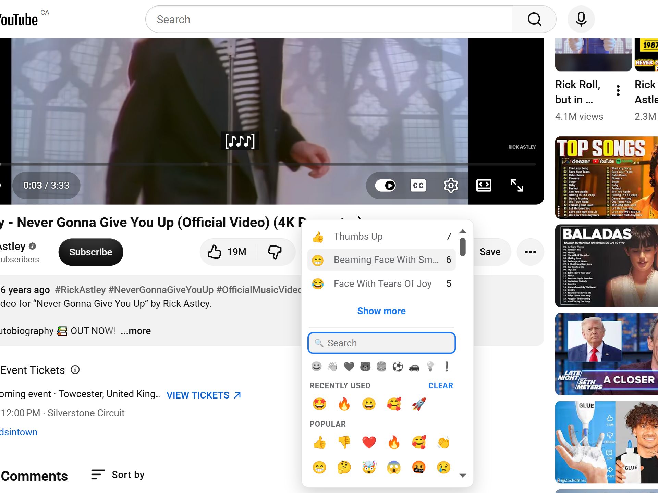Open the VIEW TICKETS link

(204, 395)
